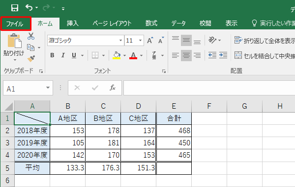Image resolution: width=295 pixels, height=187 pixels.
Task: Open the データ tab
Action: [178, 23]
